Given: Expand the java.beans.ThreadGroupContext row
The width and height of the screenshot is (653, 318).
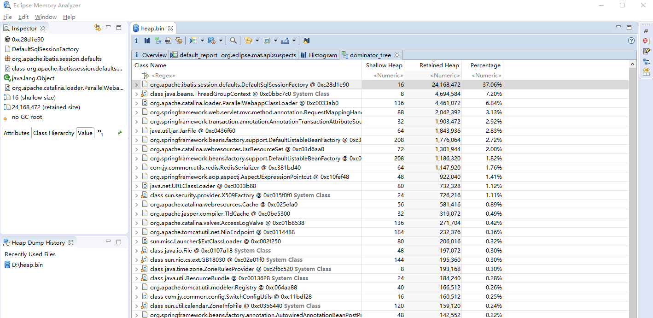Looking at the screenshot, I should (x=136, y=94).
